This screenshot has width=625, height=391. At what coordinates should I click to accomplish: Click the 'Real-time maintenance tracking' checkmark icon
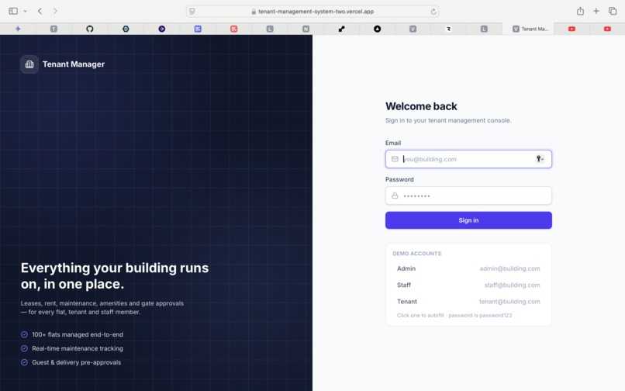(24, 348)
